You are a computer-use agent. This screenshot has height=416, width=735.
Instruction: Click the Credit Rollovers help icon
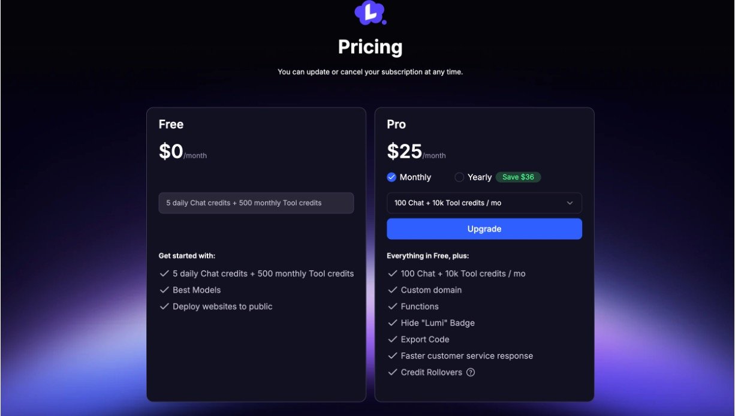click(471, 372)
